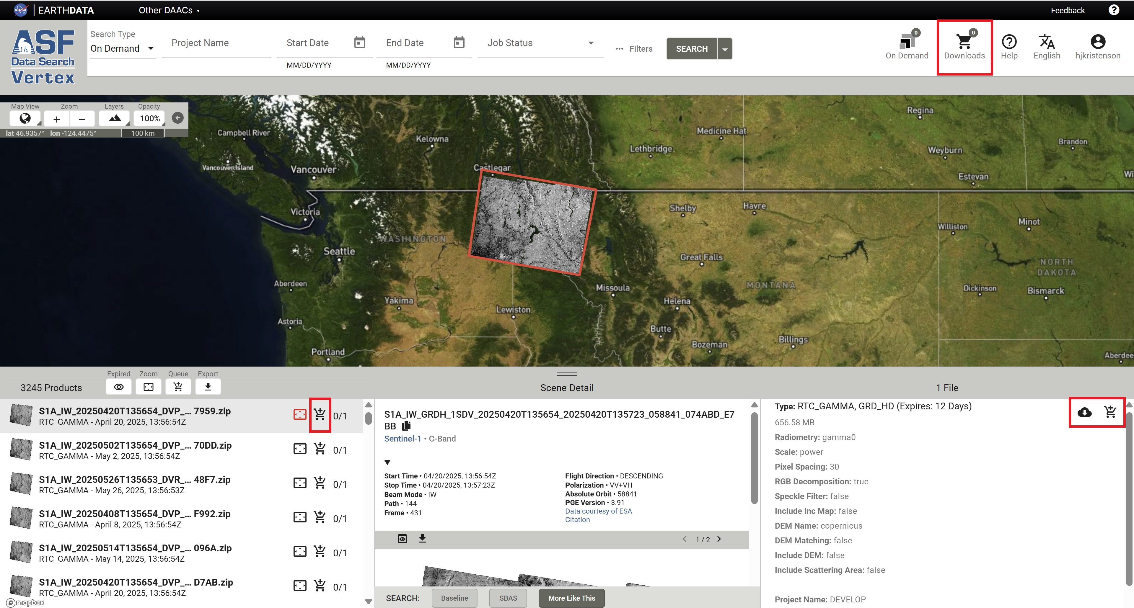Collapse the map controls arrow
1134x608 pixels.
177,117
